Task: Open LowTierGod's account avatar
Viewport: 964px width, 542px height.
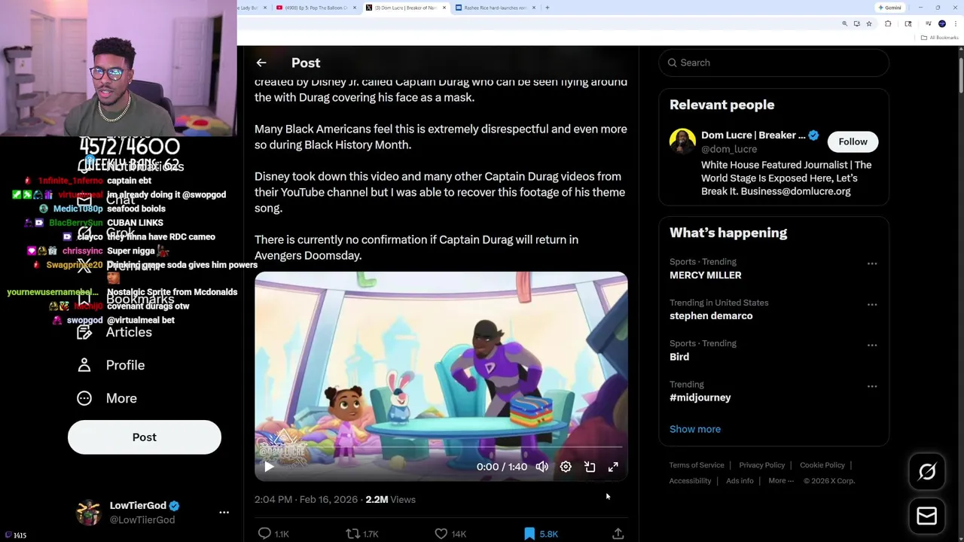Action: [x=89, y=512]
